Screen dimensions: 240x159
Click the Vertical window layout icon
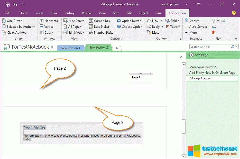point(42,27)
